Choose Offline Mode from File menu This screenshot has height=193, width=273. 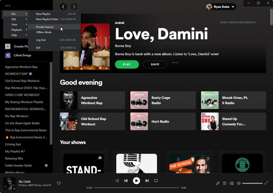coord(44,32)
